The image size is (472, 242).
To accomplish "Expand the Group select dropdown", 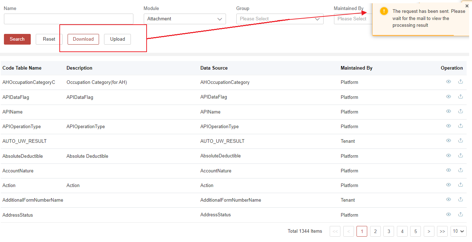I will [x=280, y=19].
